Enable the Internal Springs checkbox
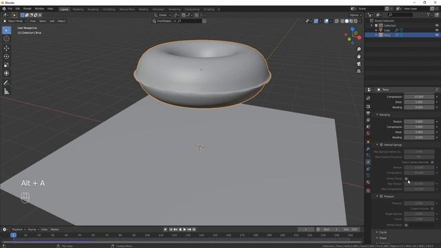Image resolution: width=441 pixels, height=248 pixels. coord(381,145)
